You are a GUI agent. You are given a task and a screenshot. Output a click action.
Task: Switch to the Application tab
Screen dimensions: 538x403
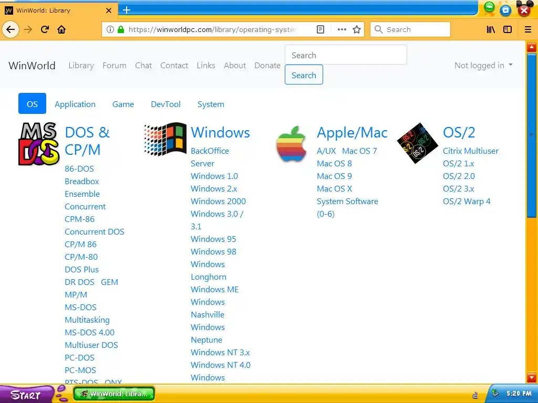[x=75, y=104]
